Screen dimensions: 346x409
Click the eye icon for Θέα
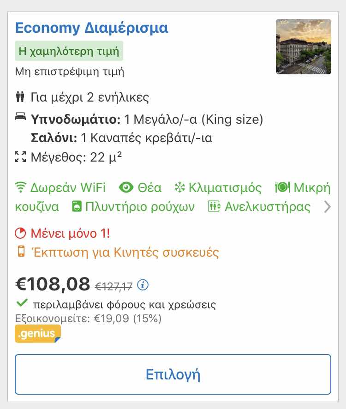[126, 187]
